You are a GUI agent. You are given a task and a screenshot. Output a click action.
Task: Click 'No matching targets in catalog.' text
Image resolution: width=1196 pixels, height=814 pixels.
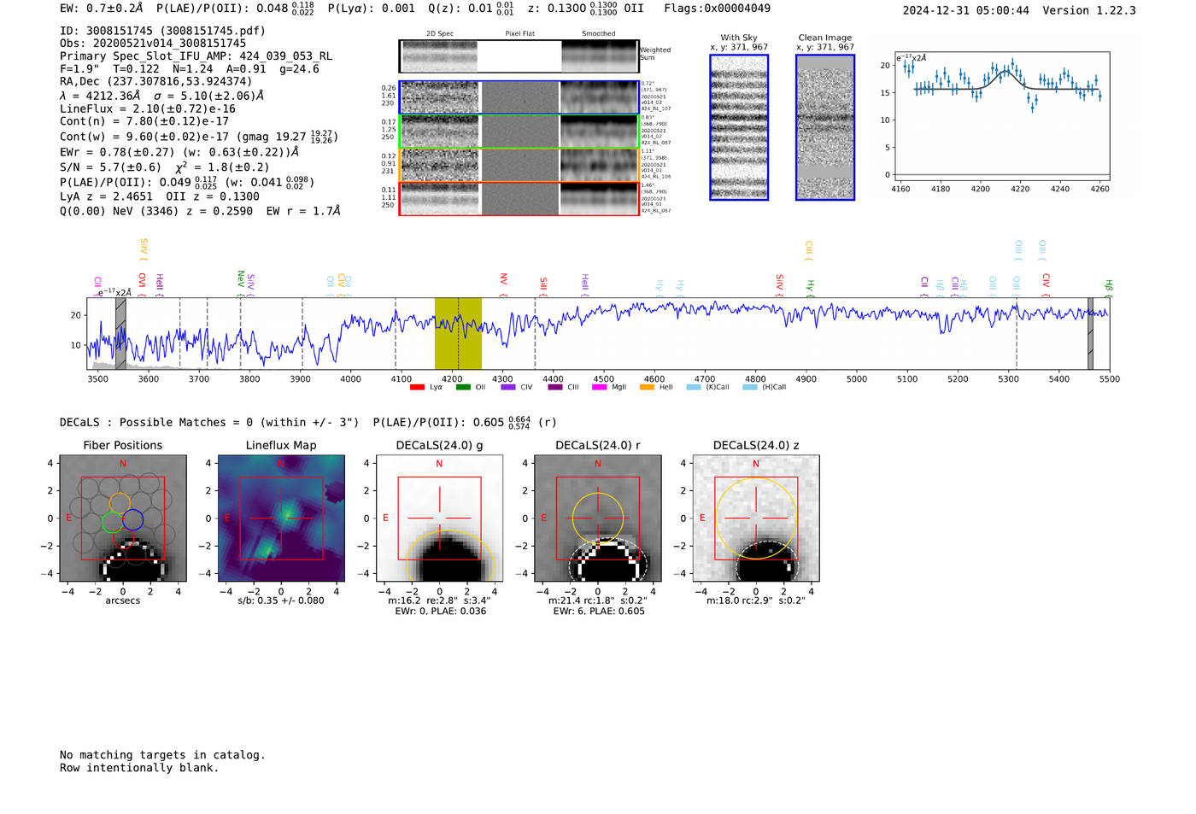click(x=162, y=755)
